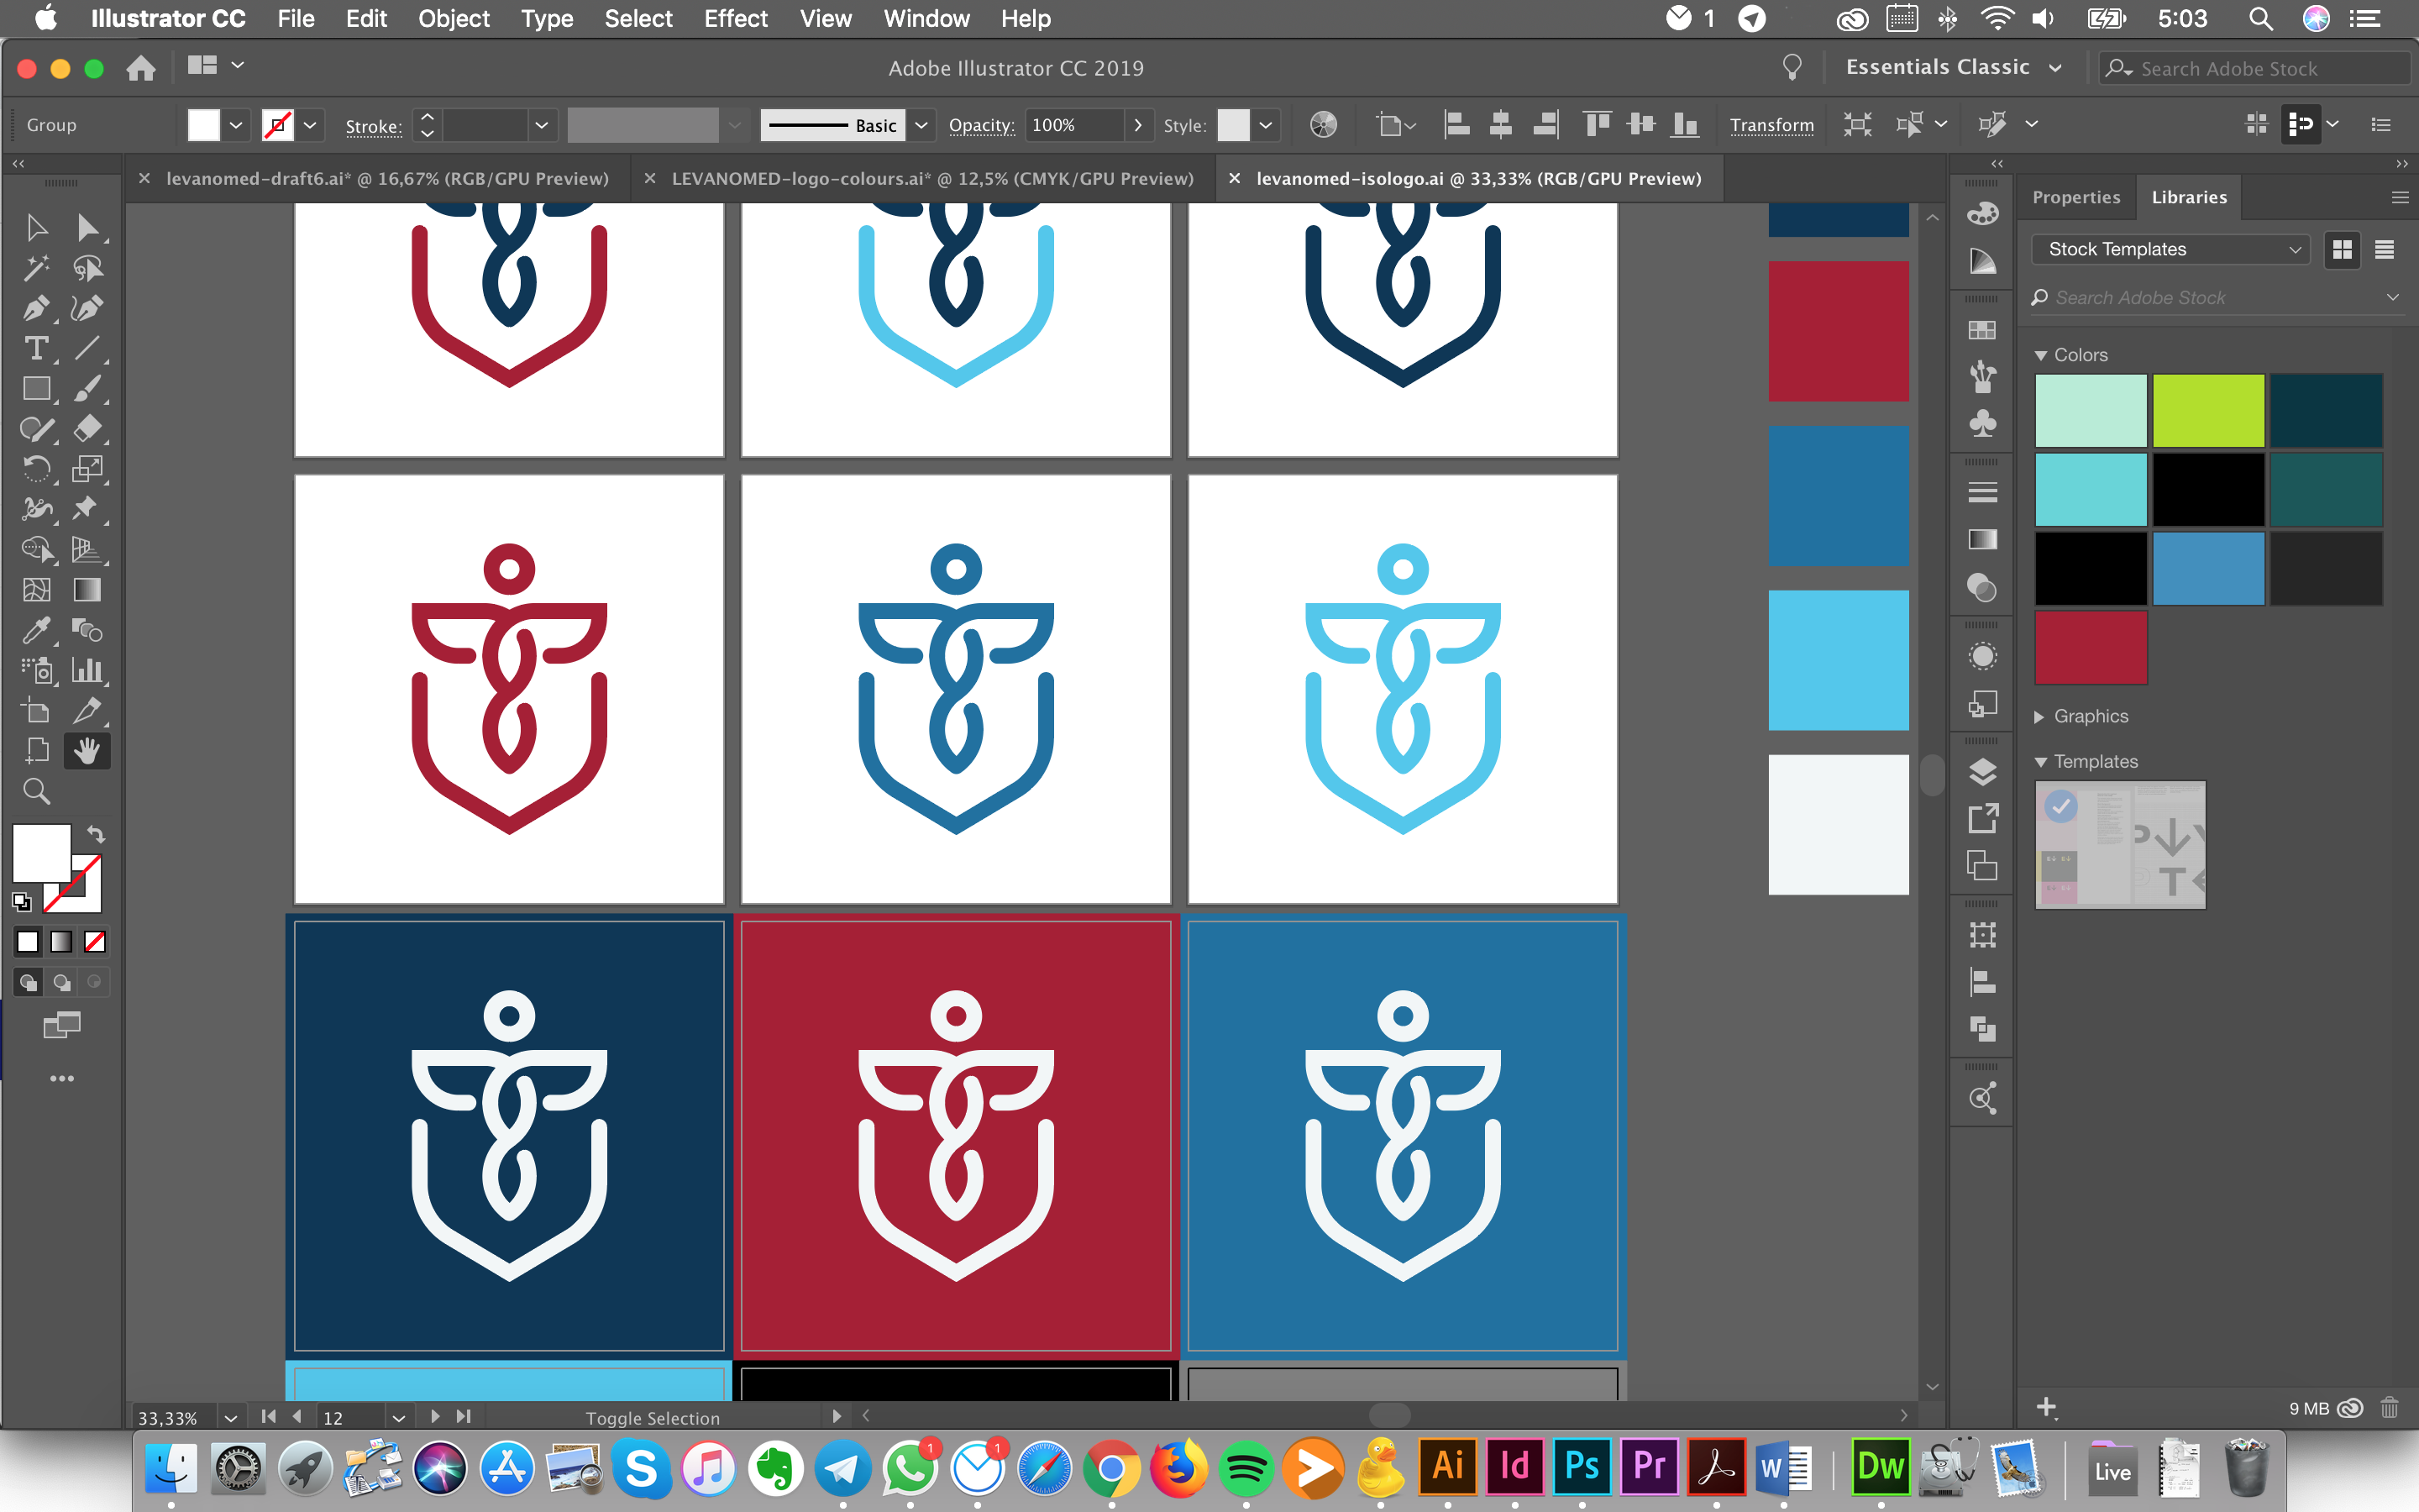Screen dimensions: 2419x1512
Task: Select the Selection tool arrow
Action: point(36,228)
